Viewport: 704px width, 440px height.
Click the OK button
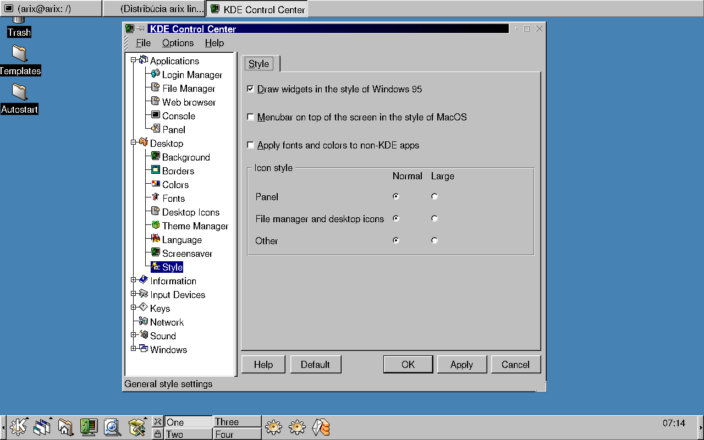[408, 364]
